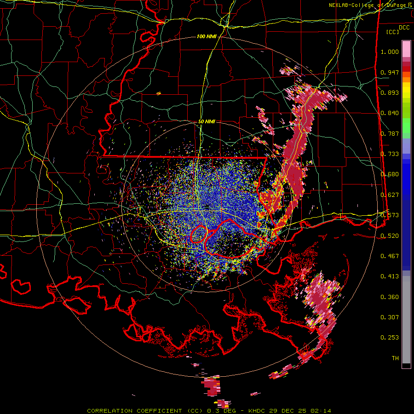Select the 0.307 scale value
The image size is (414, 414).
(x=390, y=317)
